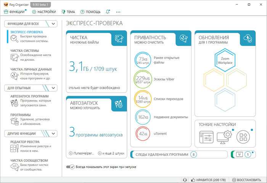
Task: Click the ПРИВАТНОСТЬ card broom icon
Action: 183,39
